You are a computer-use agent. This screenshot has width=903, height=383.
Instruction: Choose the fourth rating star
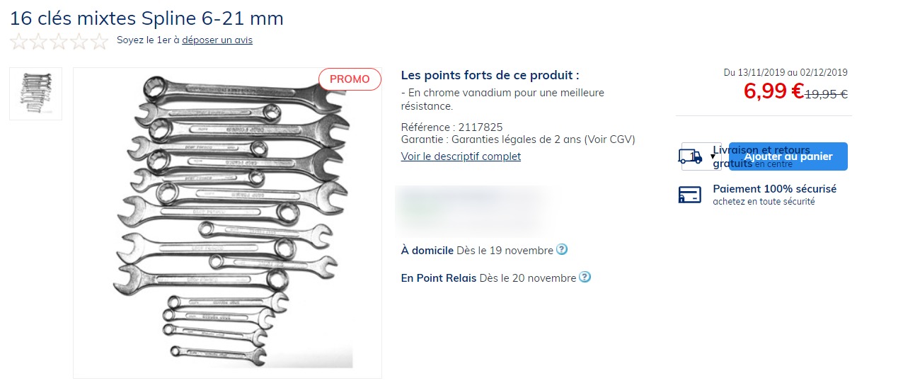[x=79, y=41]
